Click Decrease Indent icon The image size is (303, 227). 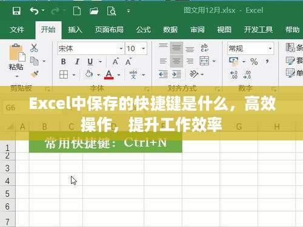click(163, 74)
